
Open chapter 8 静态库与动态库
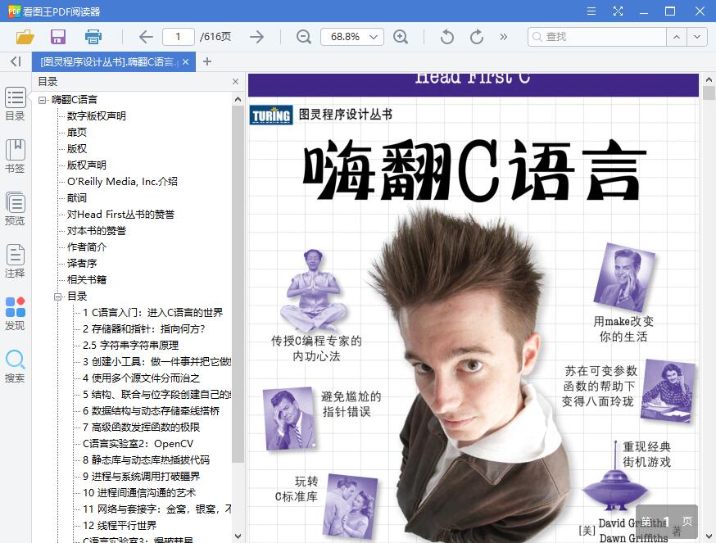click(146, 460)
